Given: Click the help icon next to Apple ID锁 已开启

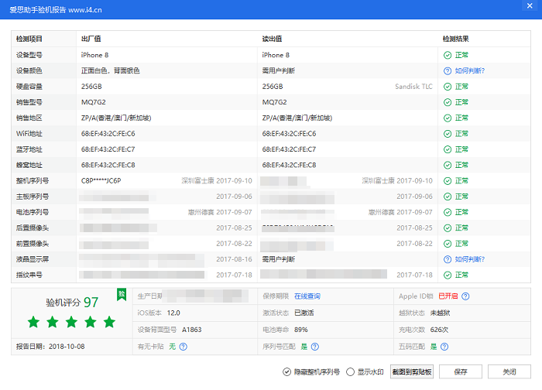Looking at the screenshot, I should 465,296.
